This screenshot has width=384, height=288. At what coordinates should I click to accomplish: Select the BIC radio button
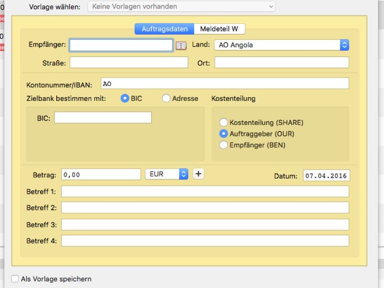click(x=125, y=98)
